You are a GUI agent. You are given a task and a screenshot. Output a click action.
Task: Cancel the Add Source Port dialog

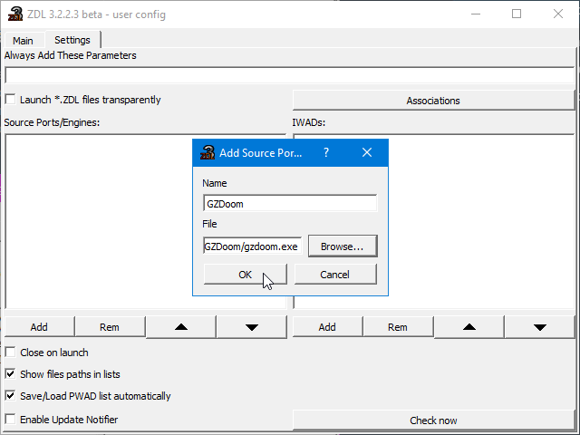334,275
